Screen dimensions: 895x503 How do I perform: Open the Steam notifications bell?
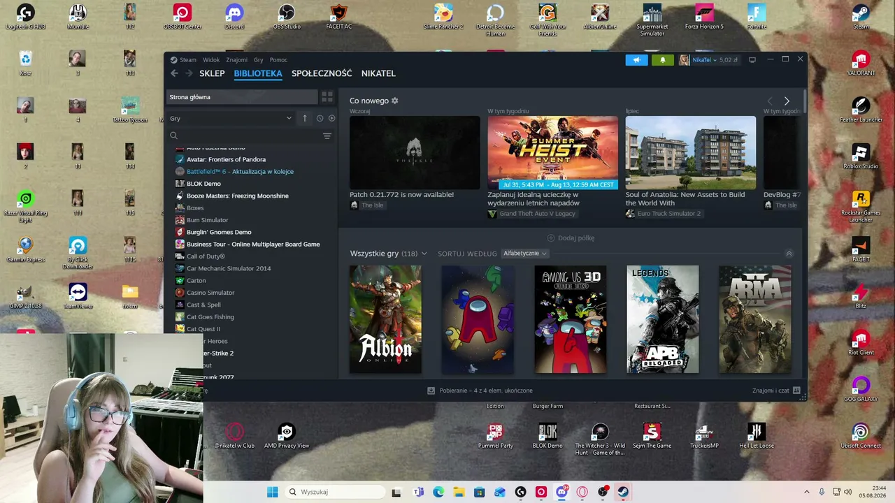(663, 60)
